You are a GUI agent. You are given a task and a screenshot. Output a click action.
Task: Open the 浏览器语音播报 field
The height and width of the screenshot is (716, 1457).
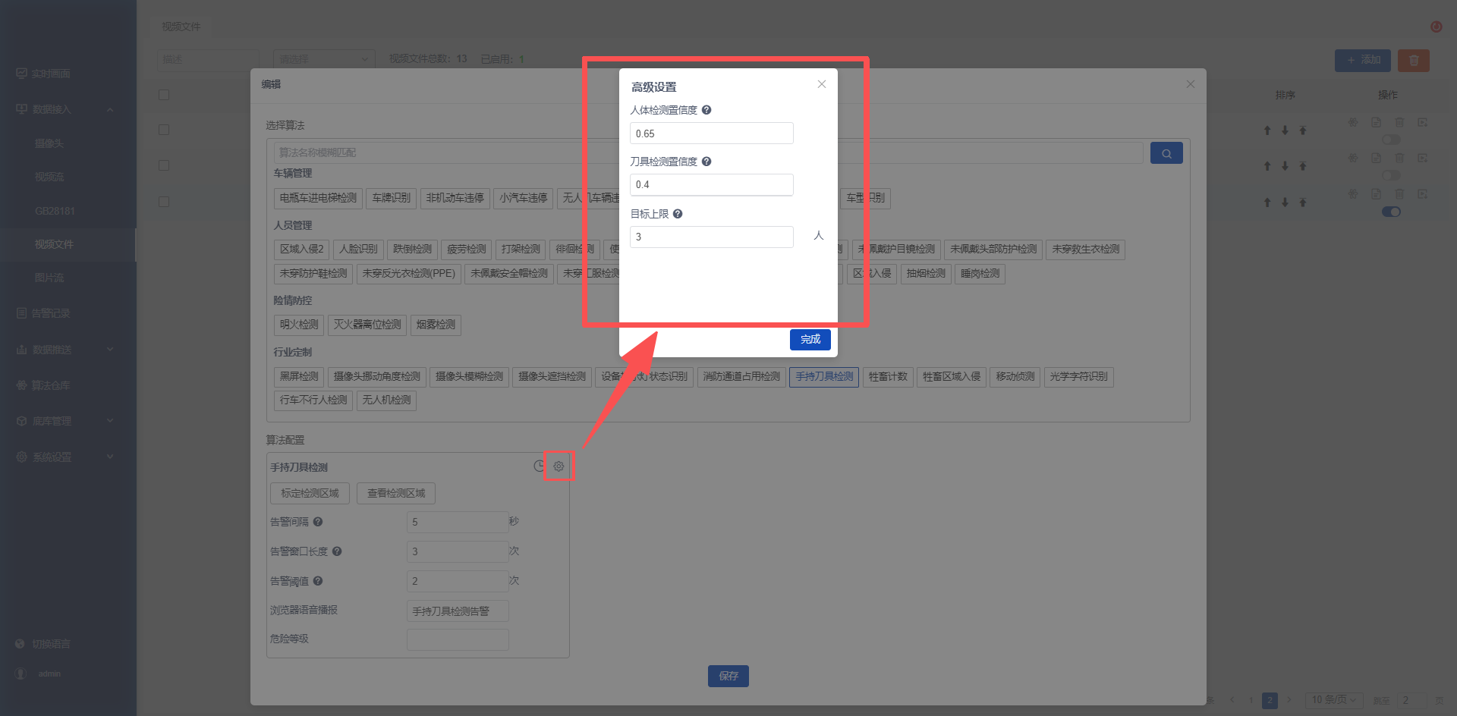458,611
